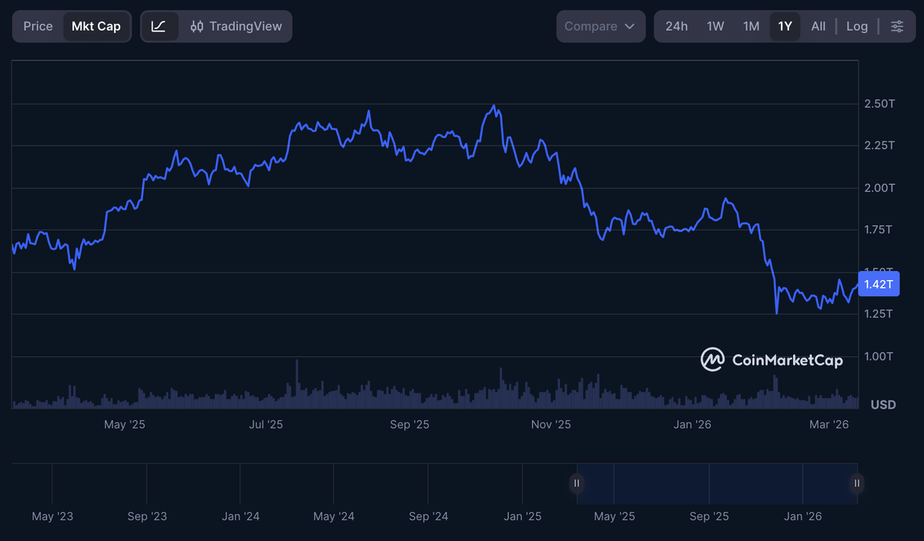Click the USD currency label
Image resolution: width=924 pixels, height=541 pixels.
[883, 404]
